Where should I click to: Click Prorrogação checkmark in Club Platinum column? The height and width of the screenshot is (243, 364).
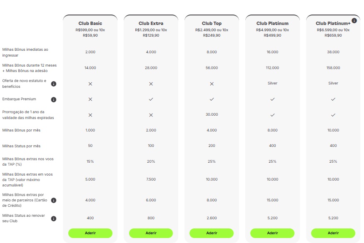click(272, 115)
